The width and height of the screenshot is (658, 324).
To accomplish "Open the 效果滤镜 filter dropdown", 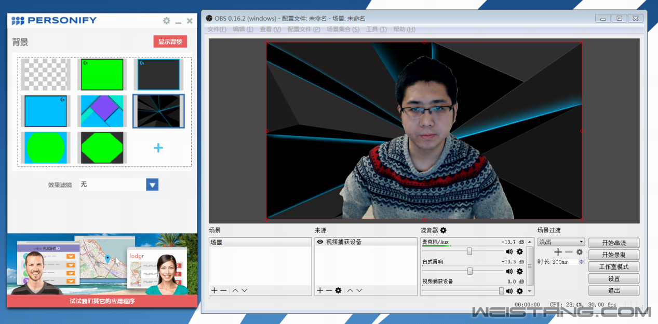I will (x=152, y=185).
